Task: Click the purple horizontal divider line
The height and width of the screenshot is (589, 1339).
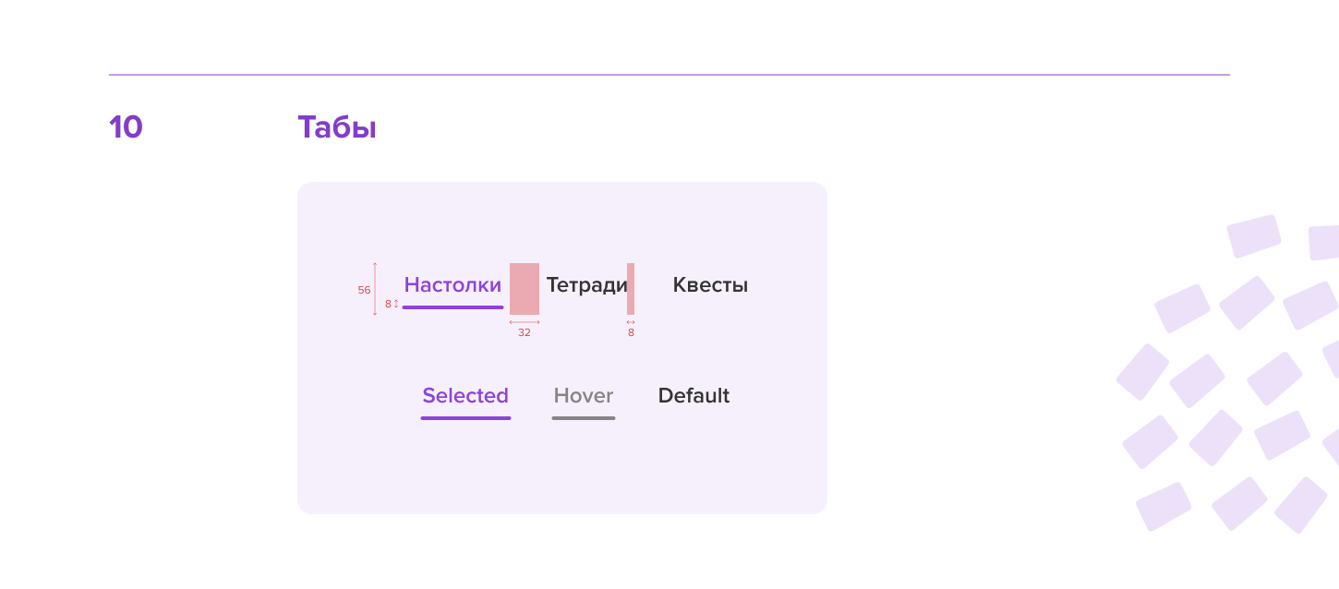Action: (x=669, y=74)
